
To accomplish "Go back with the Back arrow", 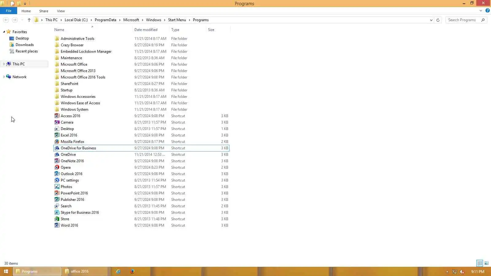I will tap(6, 20).
